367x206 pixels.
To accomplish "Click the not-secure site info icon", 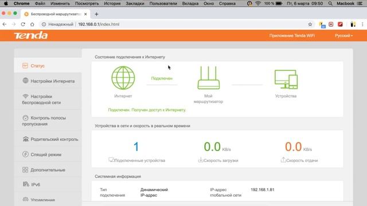I will tap(44, 24).
